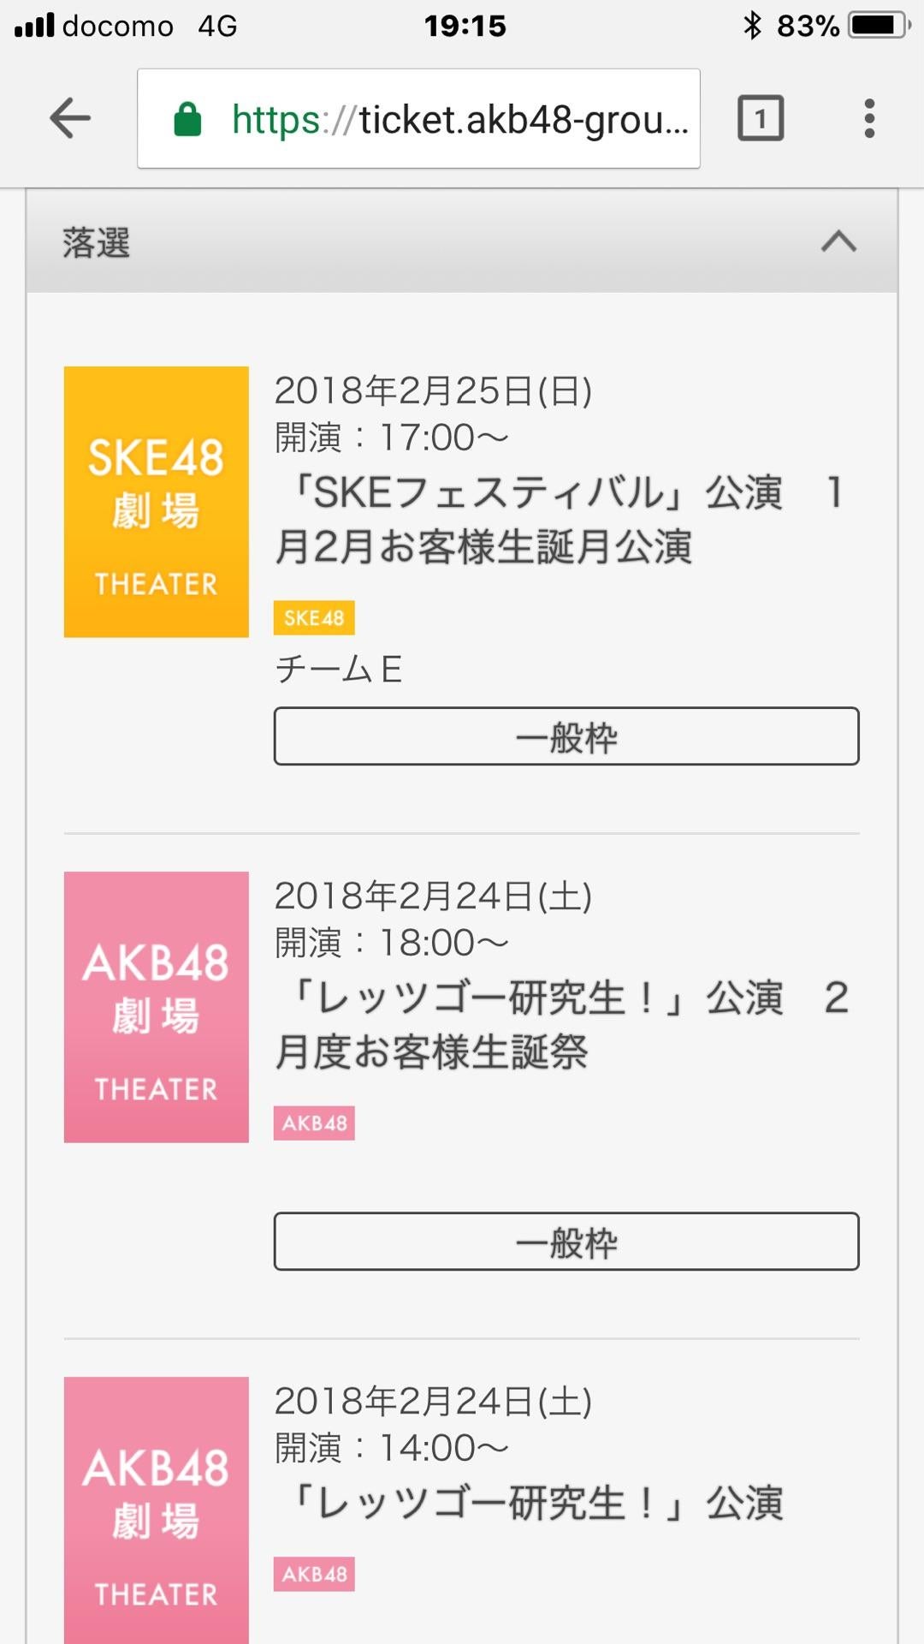Tap the yellow SKE48 group tag
Viewport: 924px width, 1644px height.
click(314, 618)
